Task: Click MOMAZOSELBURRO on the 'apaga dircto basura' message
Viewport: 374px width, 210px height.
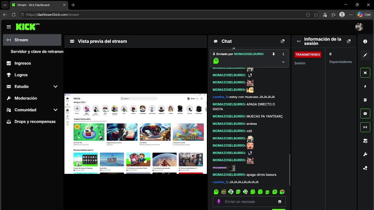Action: click(229, 175)
